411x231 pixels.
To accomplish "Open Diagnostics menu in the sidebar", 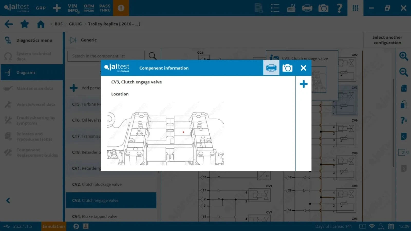I will click(31, 40).
